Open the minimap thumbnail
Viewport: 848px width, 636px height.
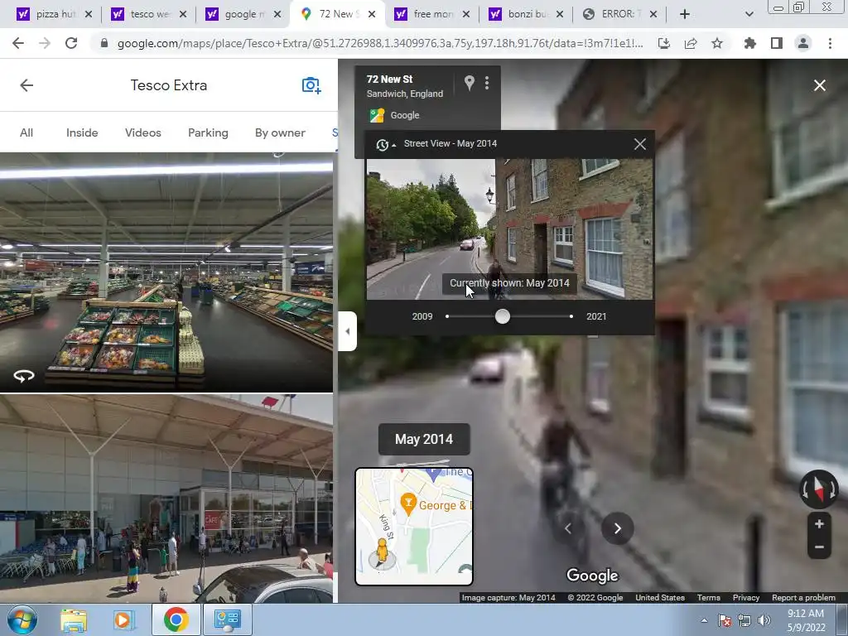pos(414,526)
